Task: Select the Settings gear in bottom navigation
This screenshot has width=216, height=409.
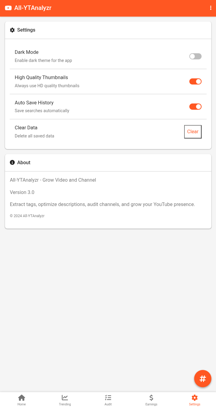Action: pos(195,398)
